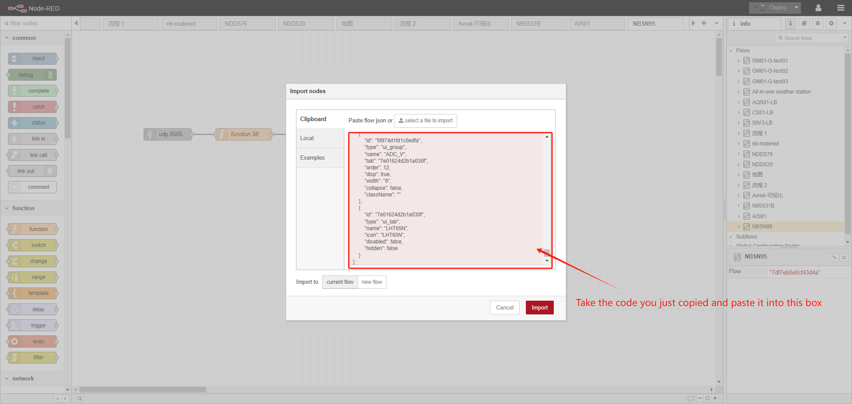The image size is (852, 404).
Task: Open the workspace search magnifier
Action: pos(79,398)
